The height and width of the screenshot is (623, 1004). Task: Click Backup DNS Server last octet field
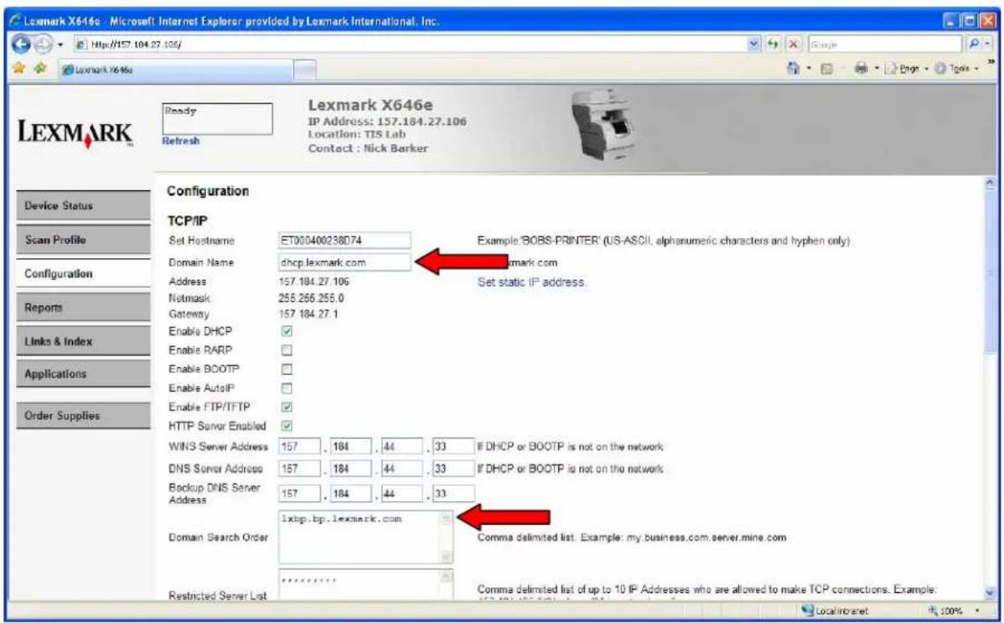453,494
